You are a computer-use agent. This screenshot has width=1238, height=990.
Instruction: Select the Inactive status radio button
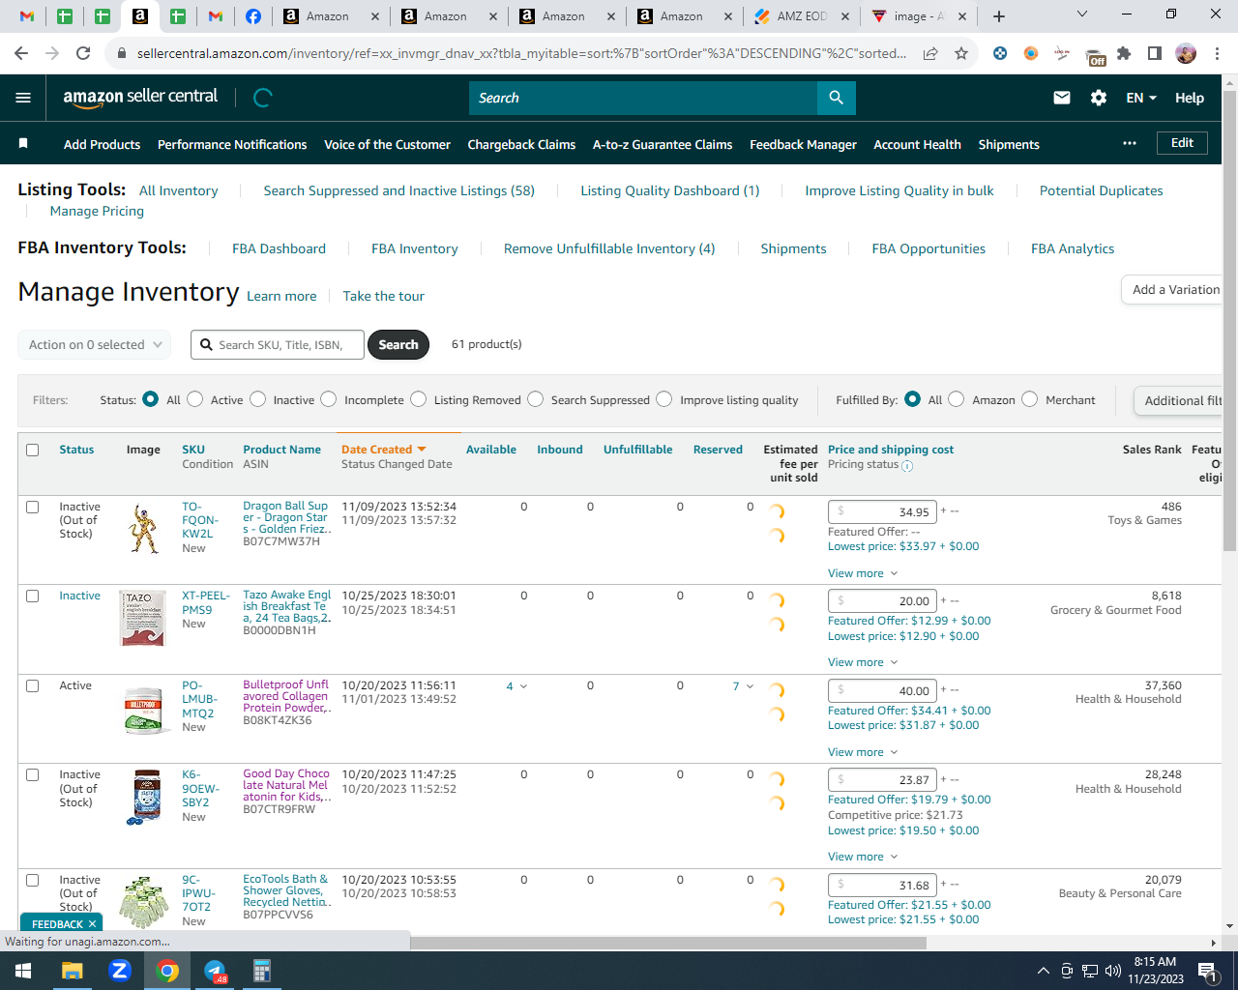click(258, 399)
